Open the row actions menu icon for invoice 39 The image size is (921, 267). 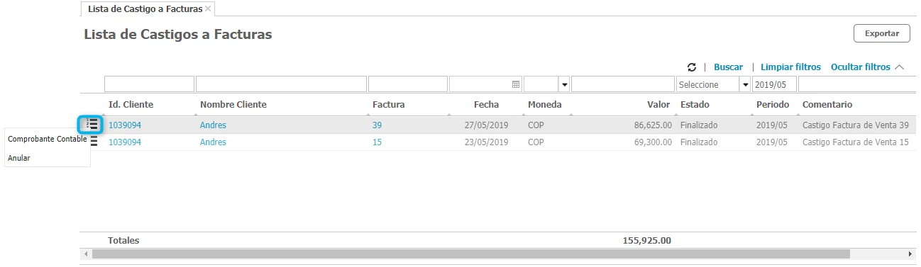(x=92, y=125)
